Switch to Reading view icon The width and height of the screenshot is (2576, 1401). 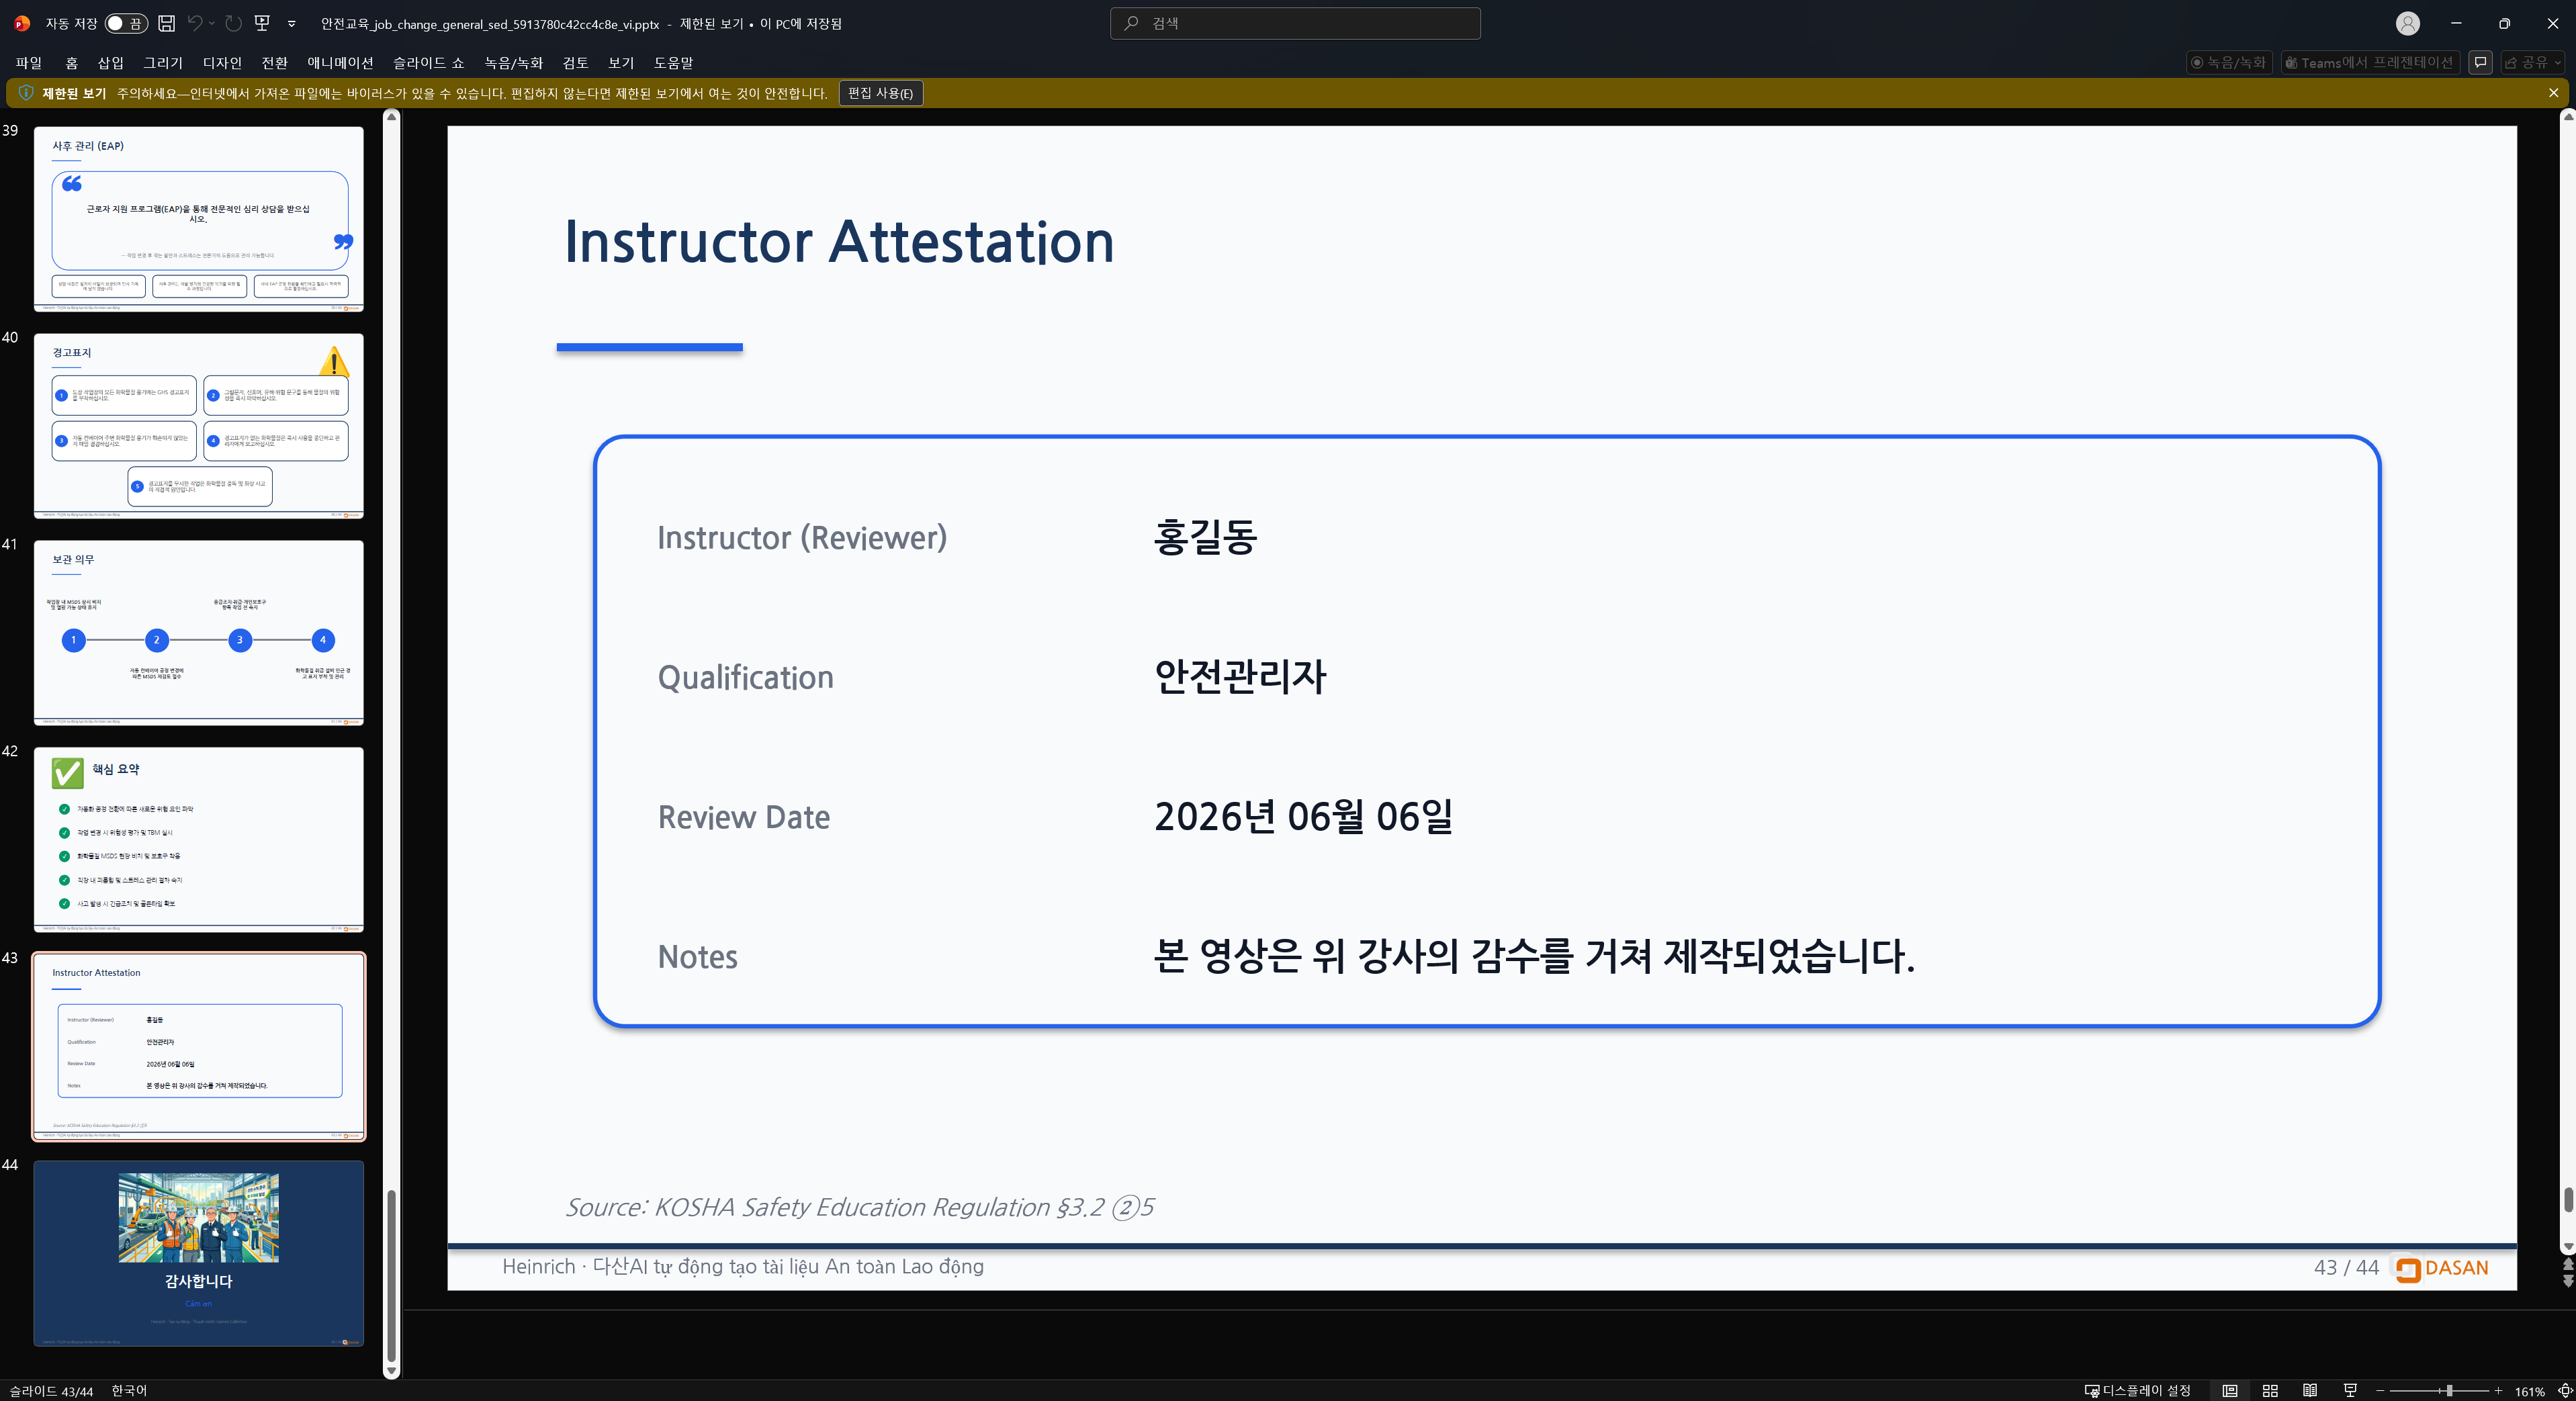pyautogui.click(x=2310, y=1391)
